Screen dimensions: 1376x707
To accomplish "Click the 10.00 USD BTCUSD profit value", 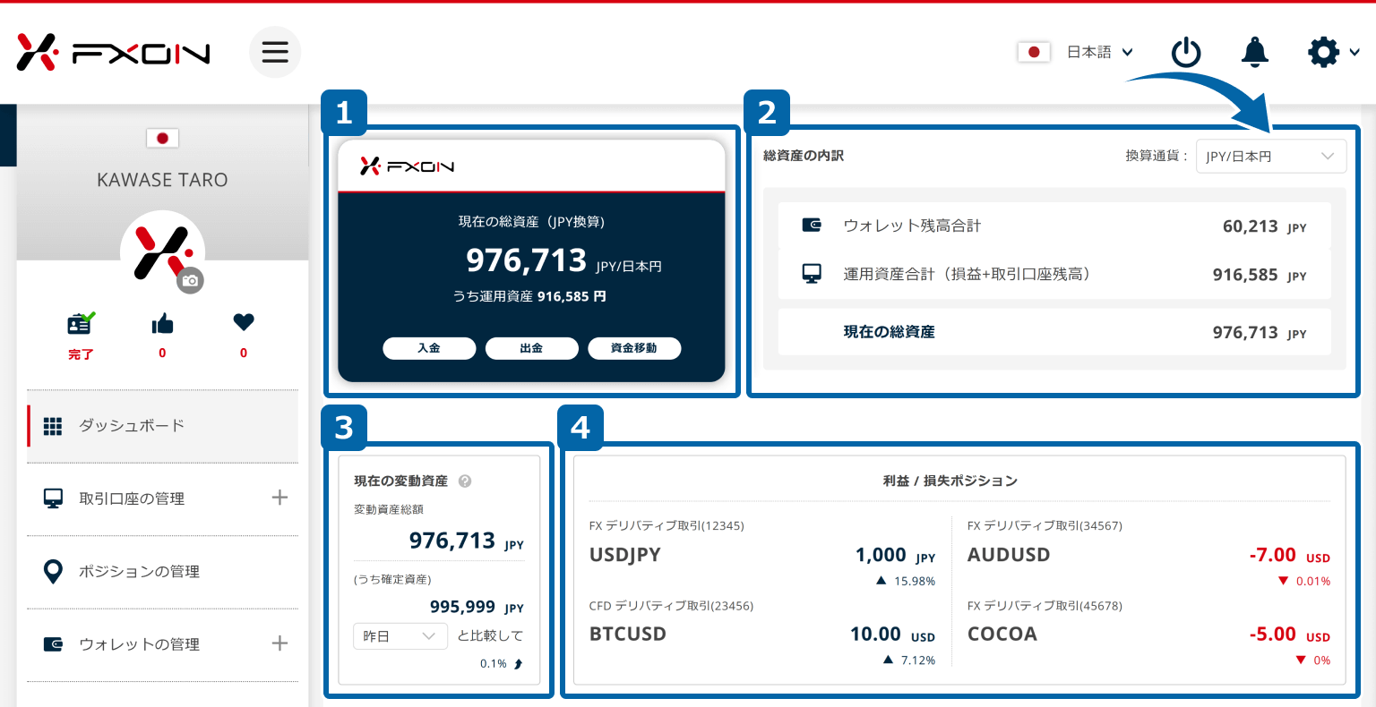I will [x=892, y=635].
